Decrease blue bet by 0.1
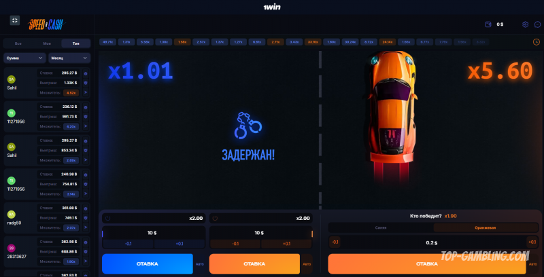 (128, 244)
